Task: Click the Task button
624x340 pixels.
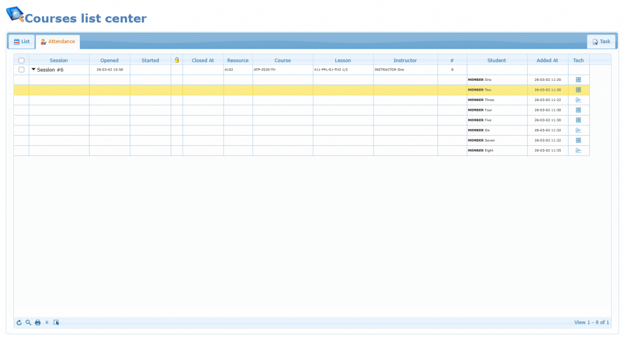Action: tap(601, 41)
